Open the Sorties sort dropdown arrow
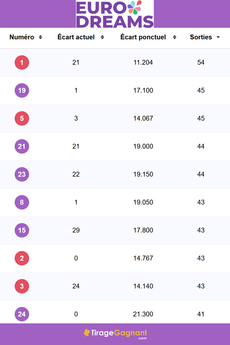This screenshot has width=230, height=345. [218, 37]
